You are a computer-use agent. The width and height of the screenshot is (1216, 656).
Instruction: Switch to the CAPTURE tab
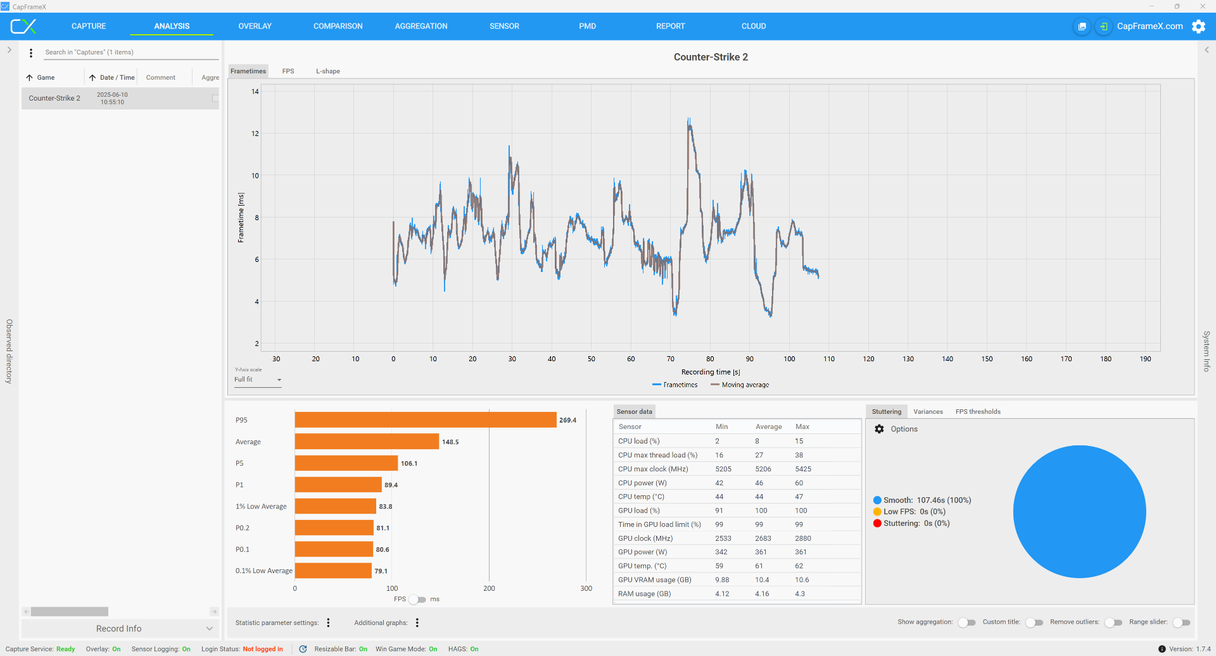click(x=89, y=26)
